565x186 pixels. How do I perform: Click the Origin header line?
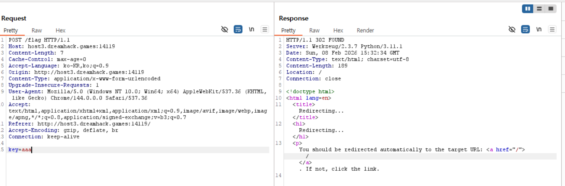[x=76, y=72]
